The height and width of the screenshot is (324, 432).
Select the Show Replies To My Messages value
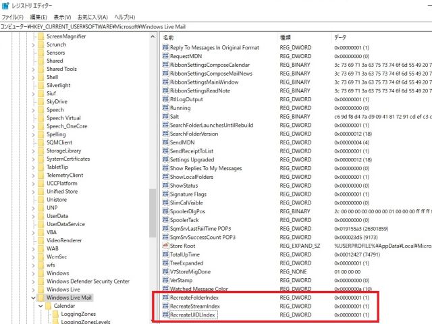(206, 168)
